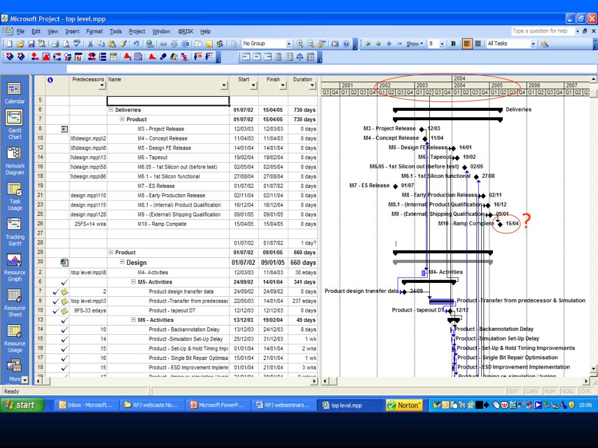The width and height of the screenshot is (598, 448).
Task: Click the Outdent green left arrow
Action: [x=368, y=44]
